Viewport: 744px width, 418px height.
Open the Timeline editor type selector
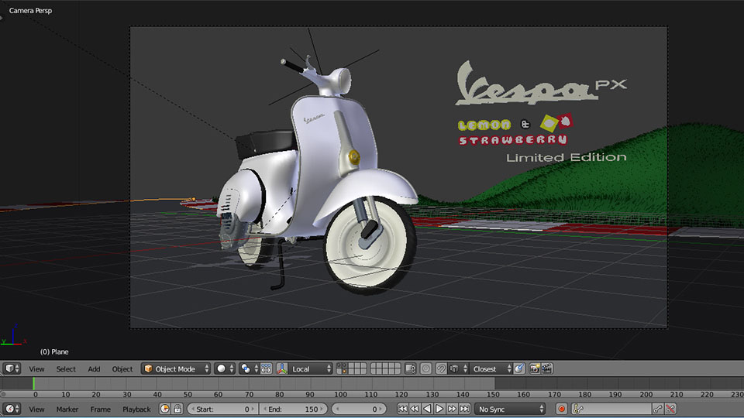click(x=12, y=409)
